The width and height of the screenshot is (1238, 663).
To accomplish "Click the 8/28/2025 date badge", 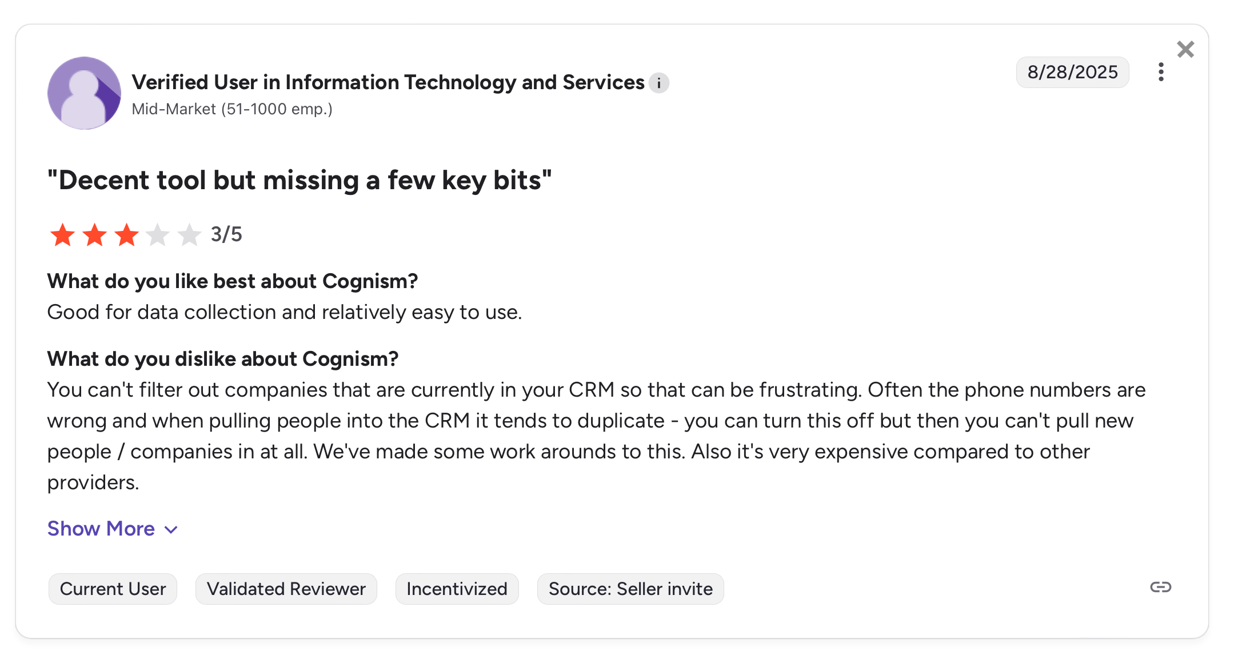I will pos(1072,72).
